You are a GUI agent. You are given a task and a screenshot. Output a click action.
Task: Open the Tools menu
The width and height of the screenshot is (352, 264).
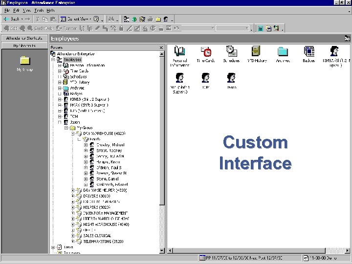(39, 10)
